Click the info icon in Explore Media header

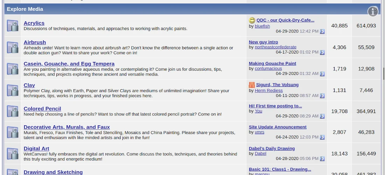coord(373,12)
